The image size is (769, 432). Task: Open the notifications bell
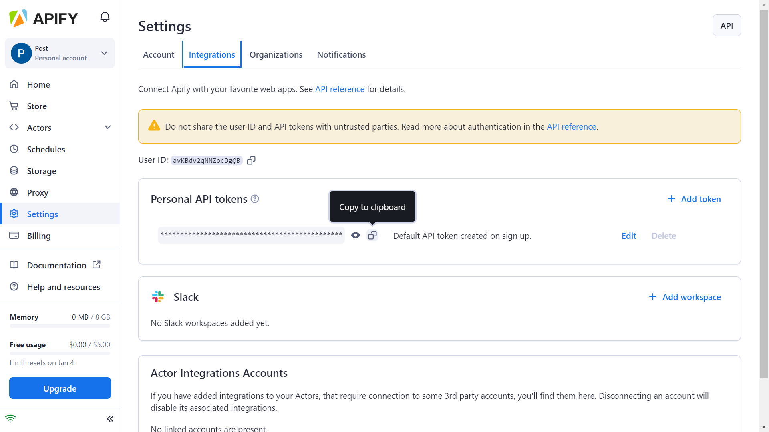pyautogui.click(x=105, y=17)
